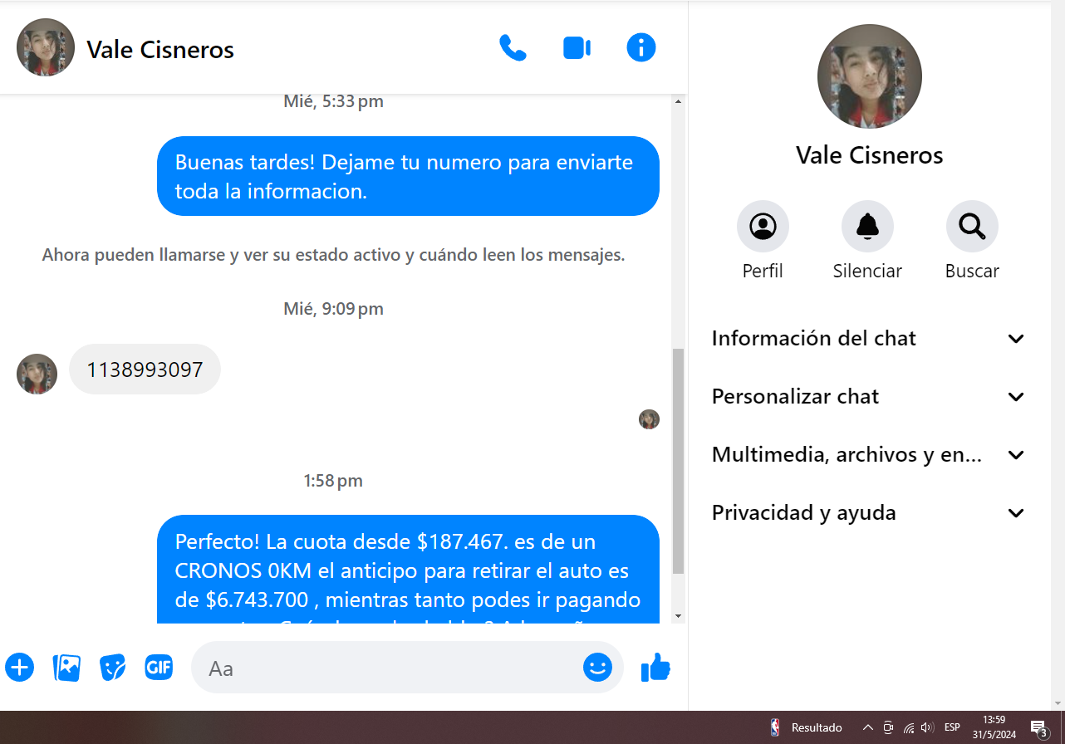Open the sticker picker
Screen dimensions: 1065x744
[x=113, y=667]
